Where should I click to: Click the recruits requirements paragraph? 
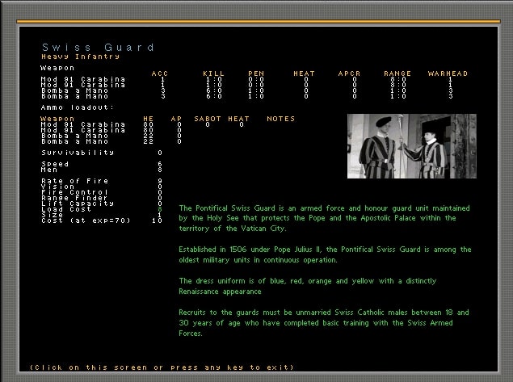click(324, 322)
